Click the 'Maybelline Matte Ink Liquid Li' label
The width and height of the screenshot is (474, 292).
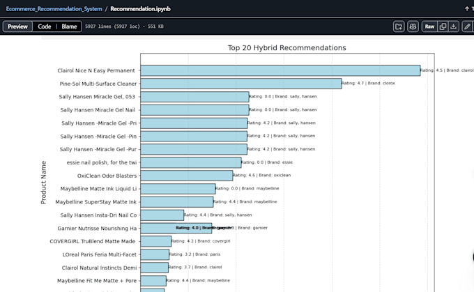pos(98,189)
